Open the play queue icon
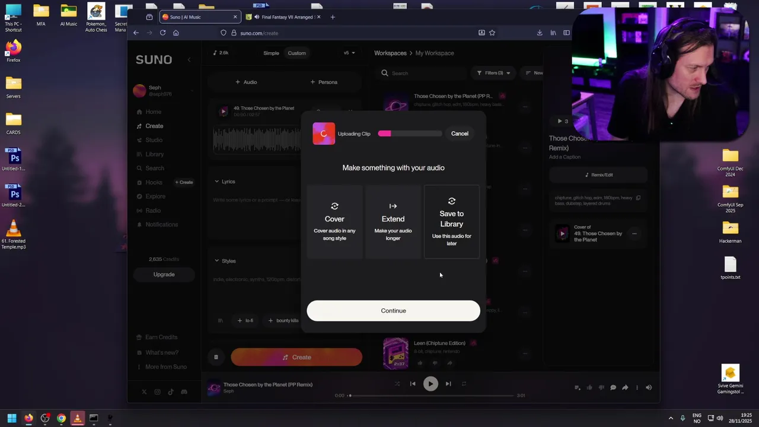Screen dimensions: 759x427 pos(578,387)
